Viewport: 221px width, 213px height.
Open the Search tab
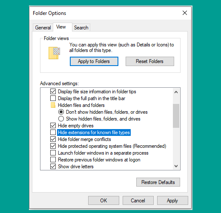coord(81,28)
